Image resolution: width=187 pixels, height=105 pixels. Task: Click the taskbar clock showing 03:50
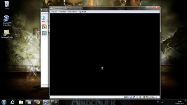click(179, 102)
